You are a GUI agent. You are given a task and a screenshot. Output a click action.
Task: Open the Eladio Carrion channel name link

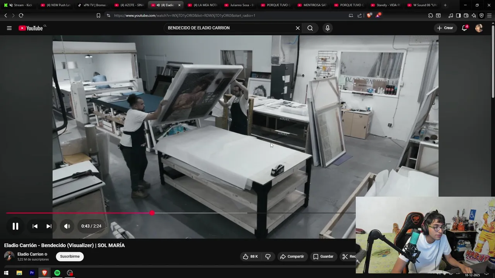(30, 254)
